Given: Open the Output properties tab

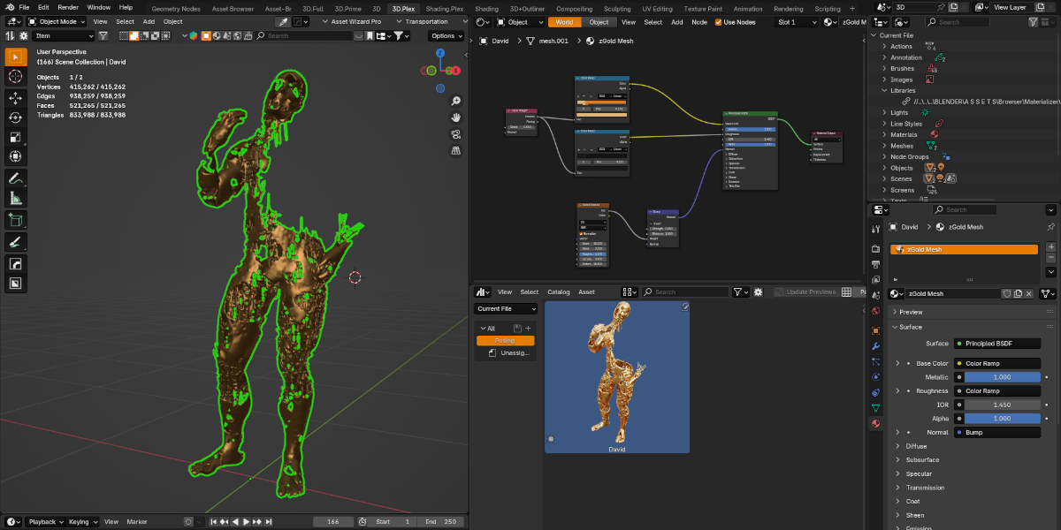Looking at the screenshot, I should [x=875, y=263].
